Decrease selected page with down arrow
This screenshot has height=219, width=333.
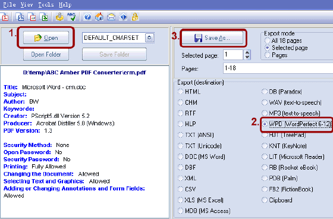click(x=247, y=57)
